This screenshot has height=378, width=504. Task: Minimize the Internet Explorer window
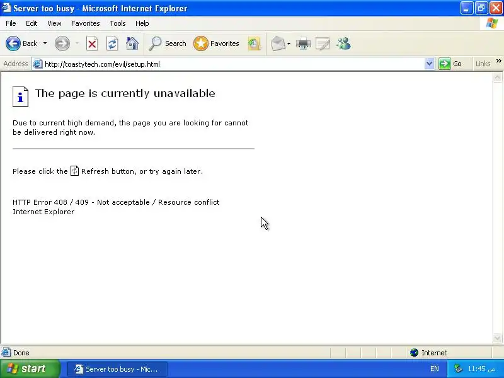pos(466,8)
